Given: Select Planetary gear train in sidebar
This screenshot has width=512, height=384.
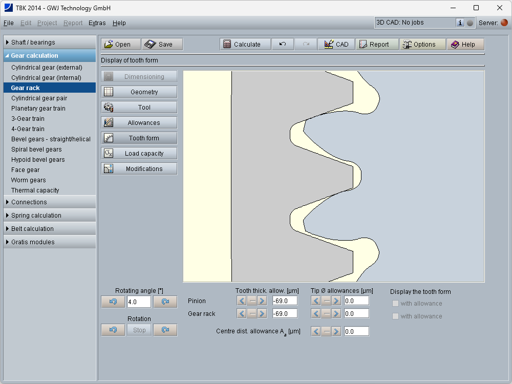Looking at the screenshot, I should (38, 109).
